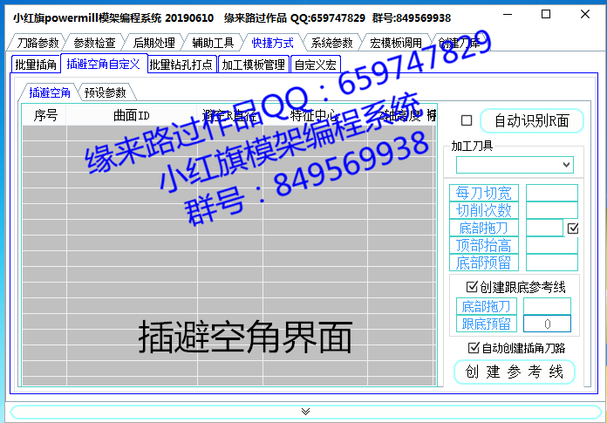Image resolution: width=607 pixels, height=423 pixels.
Task: Click the 顶部抬高 label button
Action: tap(483, 245)
